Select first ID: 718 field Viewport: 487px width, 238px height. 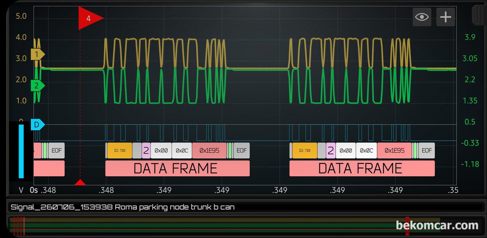(120, 151)
